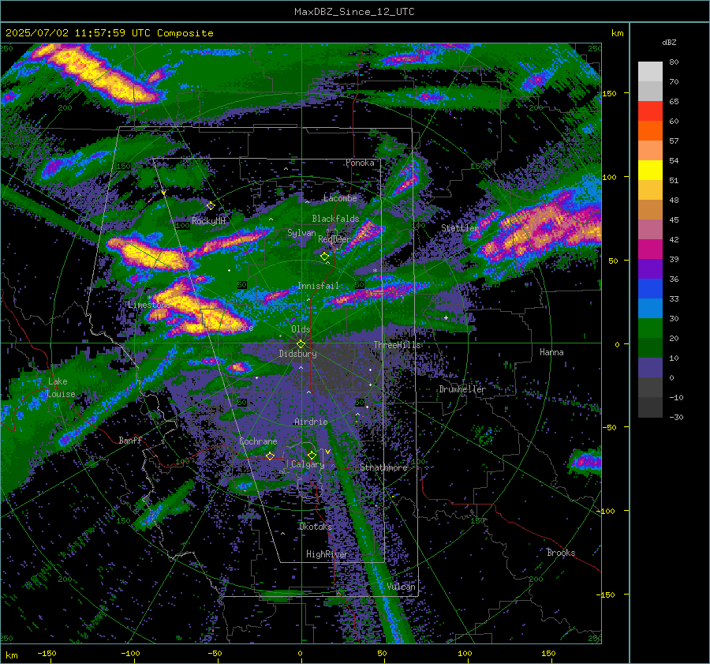Click the Blackfalds city label
This screenshot has height=664, width=710.
click(335, 219)
